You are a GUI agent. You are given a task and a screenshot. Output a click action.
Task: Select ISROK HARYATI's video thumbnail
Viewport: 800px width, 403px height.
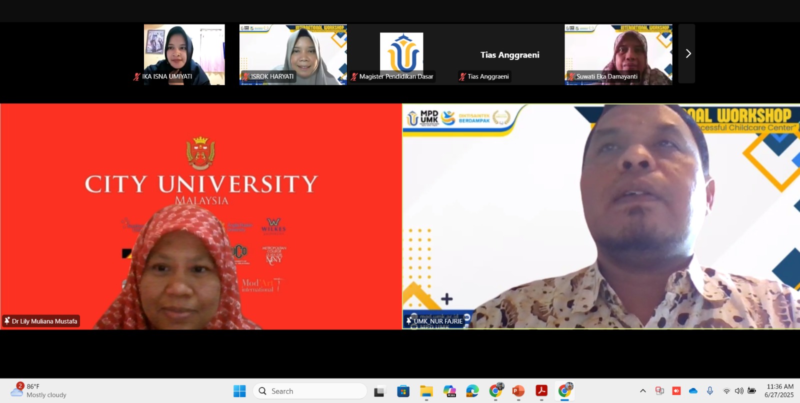293,54
